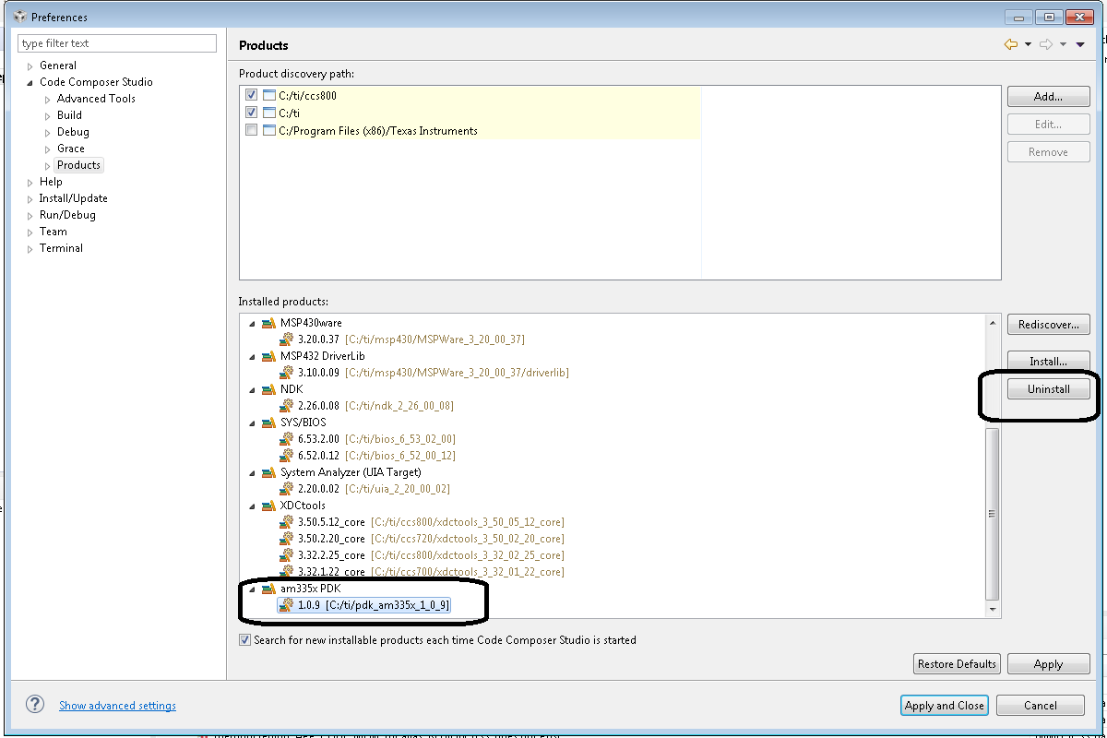Viewport: 1107px width, 738px height.
Task: Click the NDK product icon
Action: coord(268,389)
